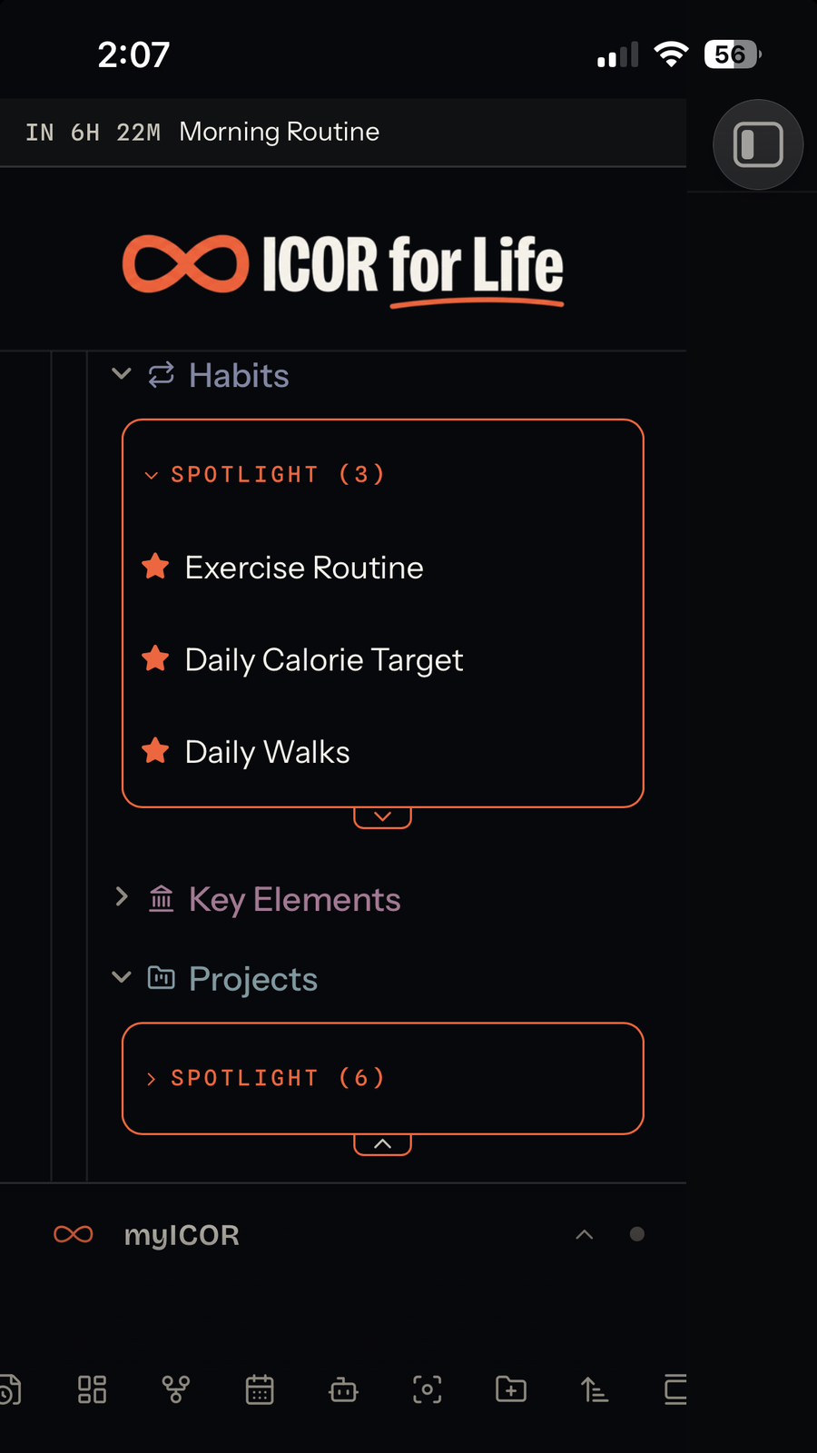Viewport: 817px width, 1453px height.
Task: Collapse the Habits section chevron
Action: click(x=122, y=374)
